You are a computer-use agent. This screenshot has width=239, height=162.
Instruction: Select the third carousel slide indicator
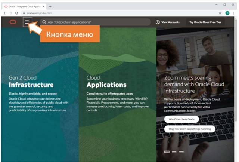click(181, 152)
